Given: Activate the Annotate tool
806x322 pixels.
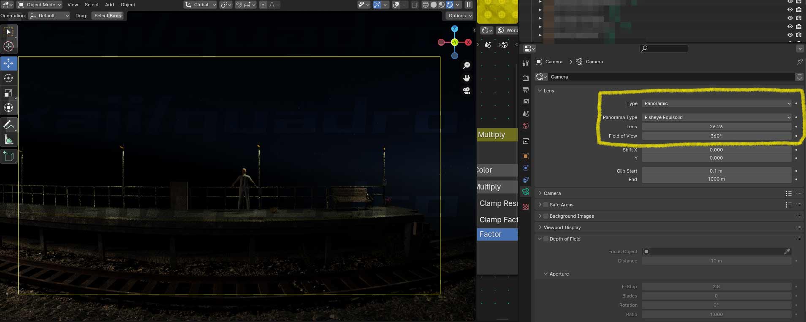Looking at the screenshot, I should [8, 125].
